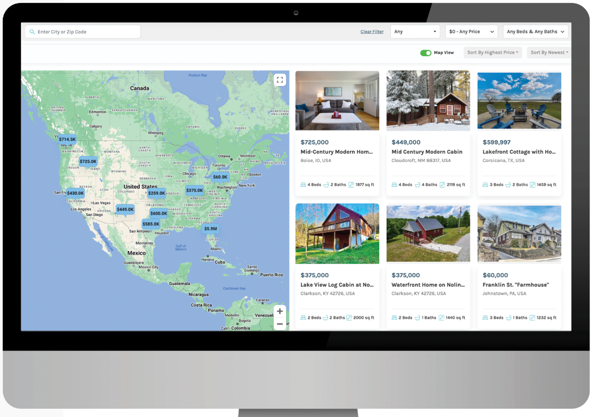Open Mid Century Modern Cabin listing title
Screen dimensions: 592x417
(x=427, y=152)
